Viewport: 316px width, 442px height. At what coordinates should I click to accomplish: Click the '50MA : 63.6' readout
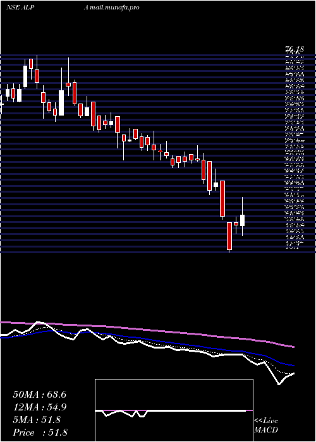(40, 395)
